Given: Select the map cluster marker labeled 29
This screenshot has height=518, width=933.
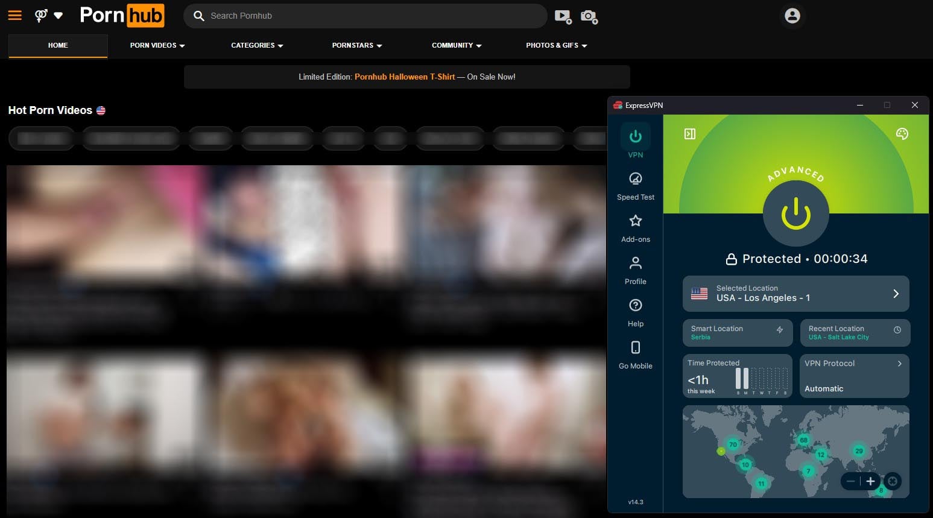Looking at the screenshot, I should (859, 450).
